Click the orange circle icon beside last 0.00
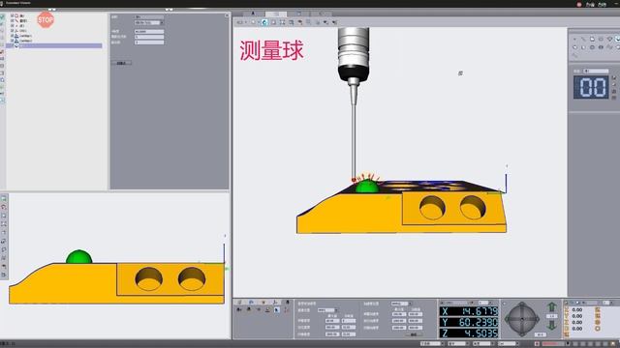Image resolution: width=620 pixels, height=348 pixels. pyautogui.click(x=597, y=329)
